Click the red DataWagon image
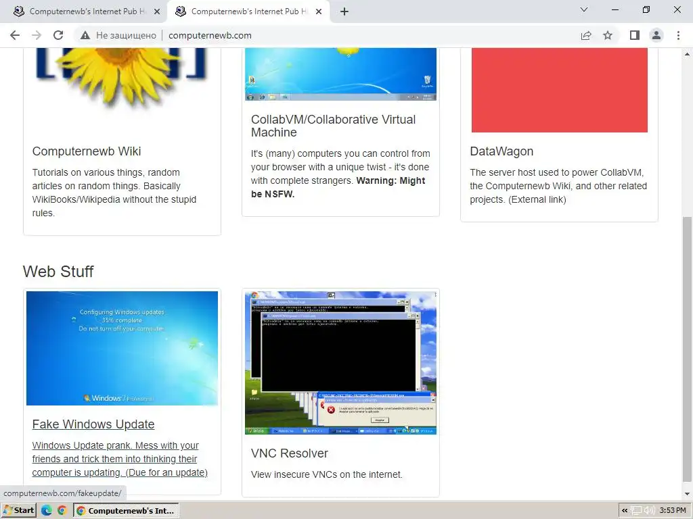 560,90
